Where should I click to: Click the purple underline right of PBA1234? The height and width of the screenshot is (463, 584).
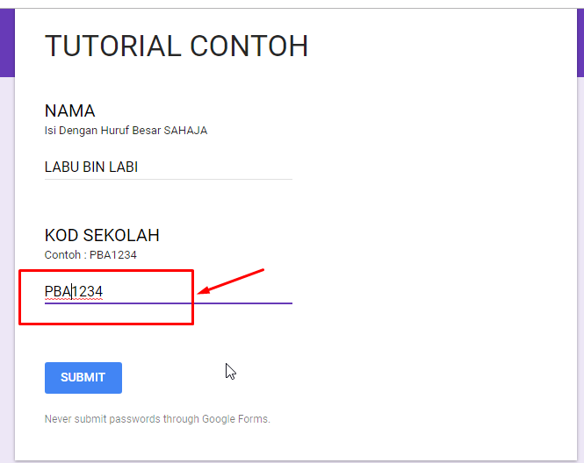[x=246, y=303]
